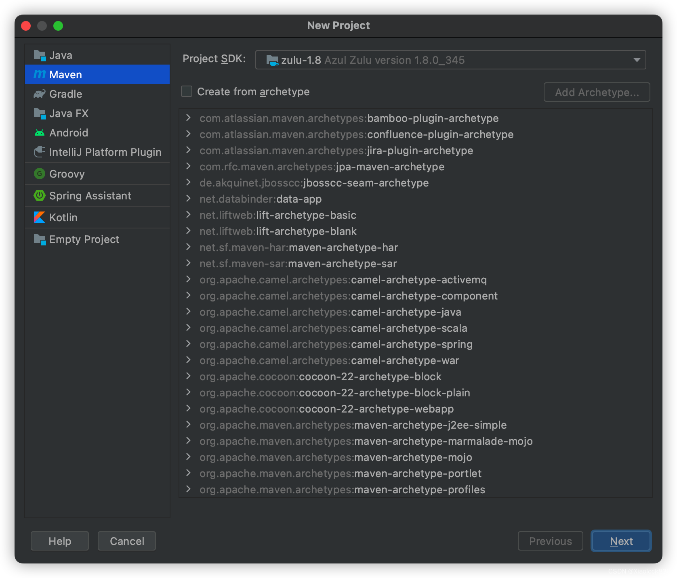Click the Kotlin K logo icon

pos(40,218)
